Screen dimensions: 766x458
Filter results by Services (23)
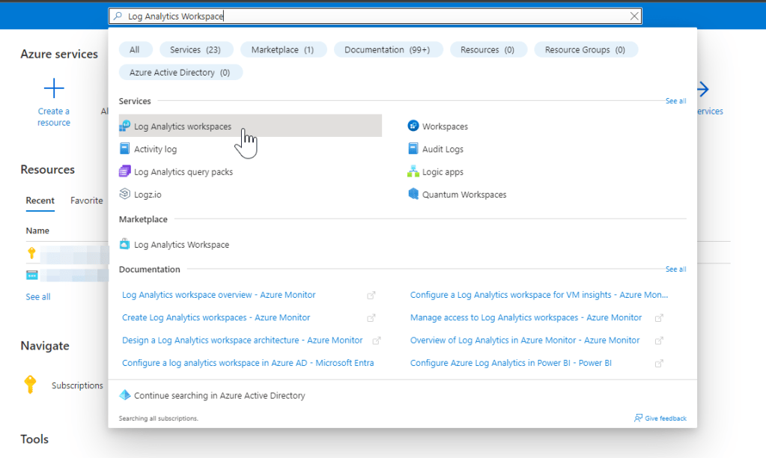coord(195,49)
